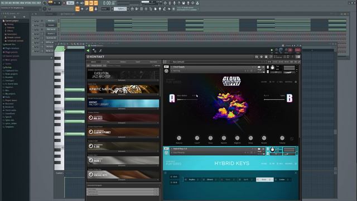This screenshot has width=357, height=201.
Task: Open the pattern selector dropdown in toolbar
Action: 120,9
